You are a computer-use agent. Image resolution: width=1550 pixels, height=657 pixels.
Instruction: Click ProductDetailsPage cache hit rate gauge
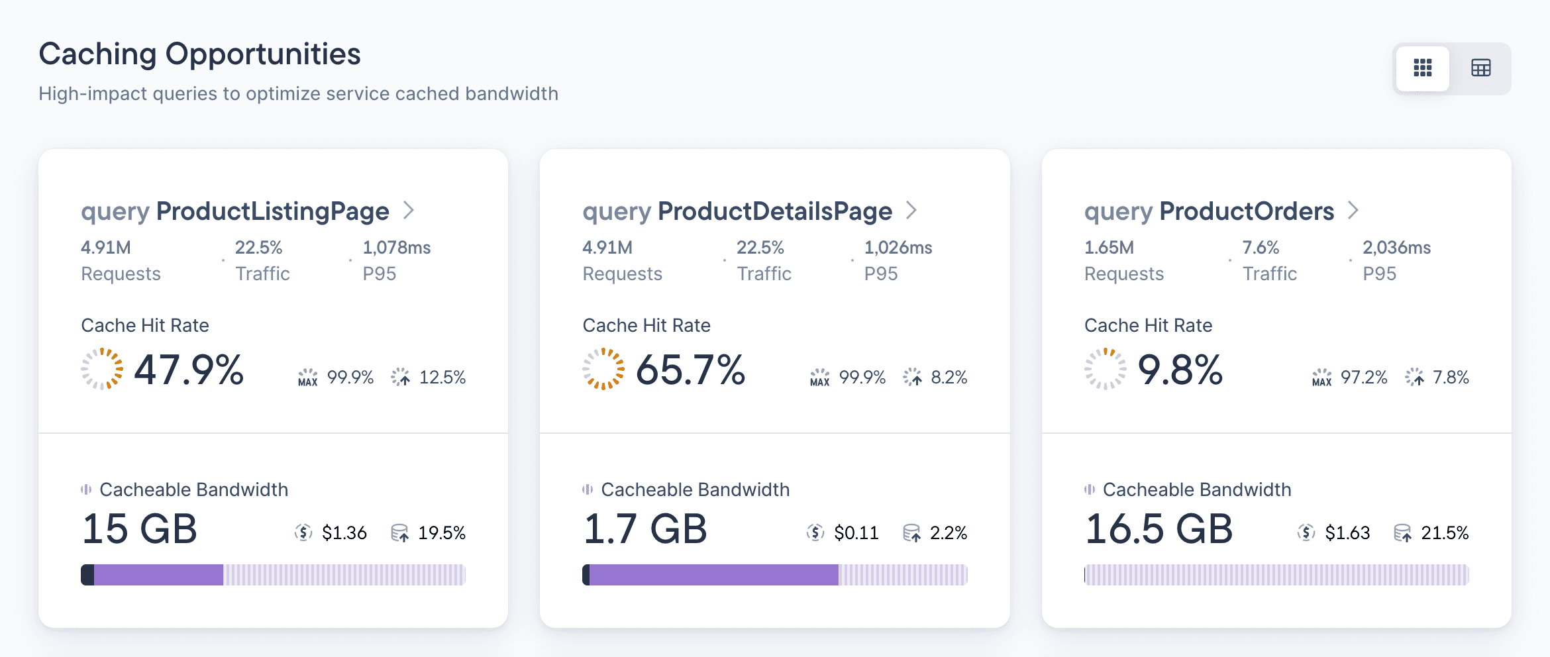603,369
